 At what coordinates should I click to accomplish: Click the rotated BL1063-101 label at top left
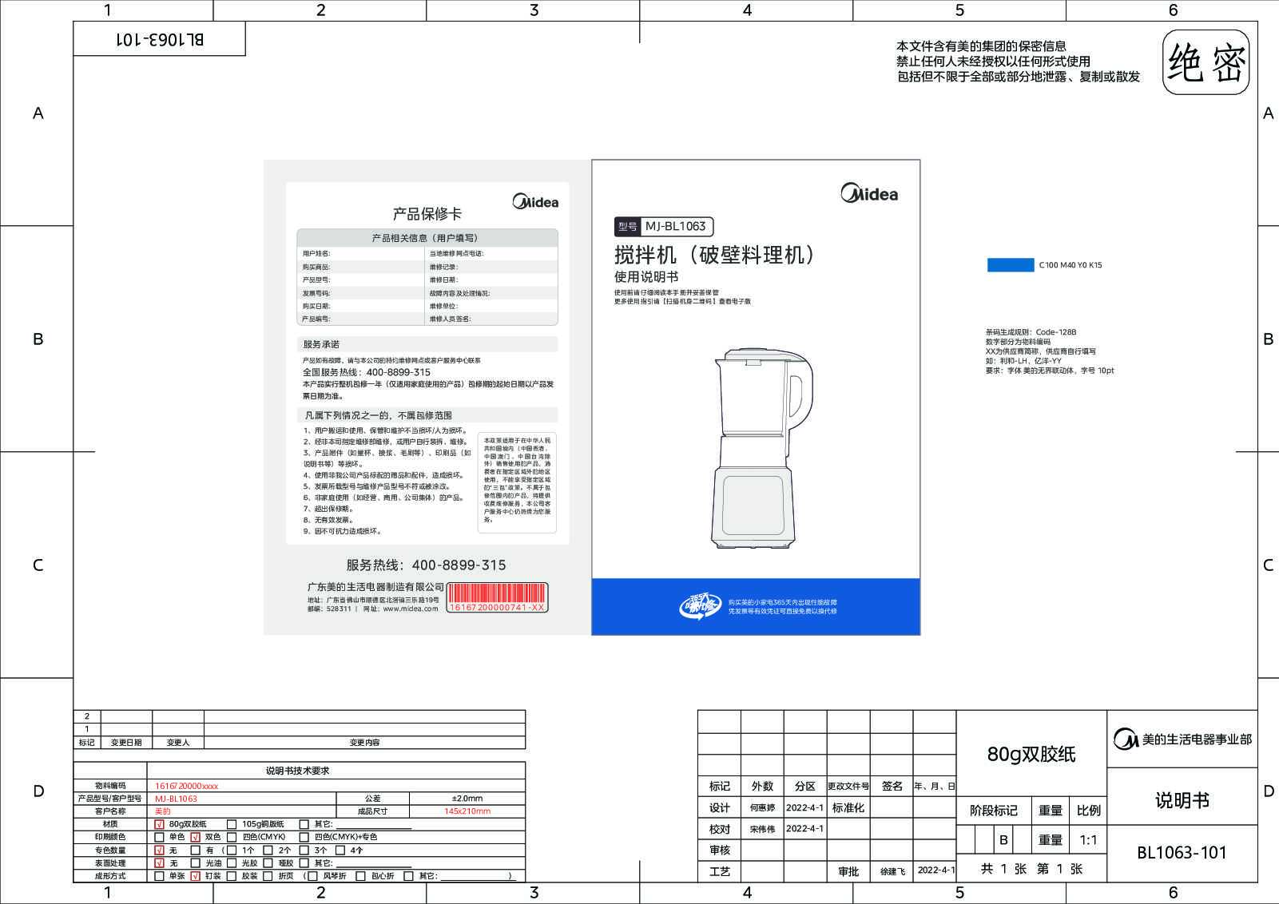coord(160,39)
